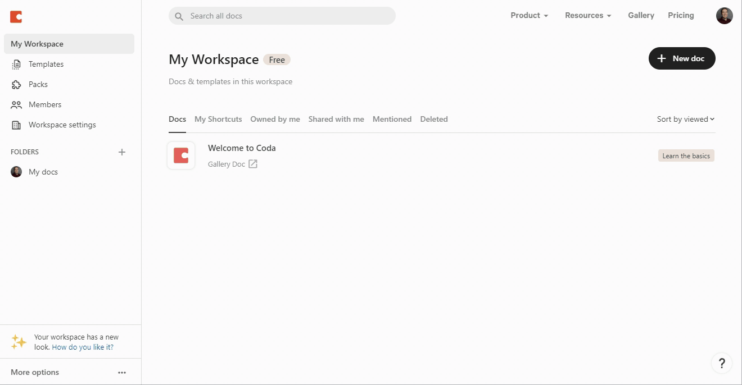Switch to the My Shortcuts tab

click(218, 119)
